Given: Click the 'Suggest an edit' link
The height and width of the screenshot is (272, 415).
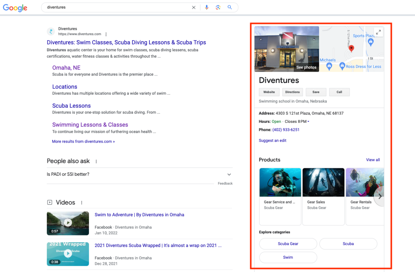Looking at the screenshot, I should (x=272, y=140).
